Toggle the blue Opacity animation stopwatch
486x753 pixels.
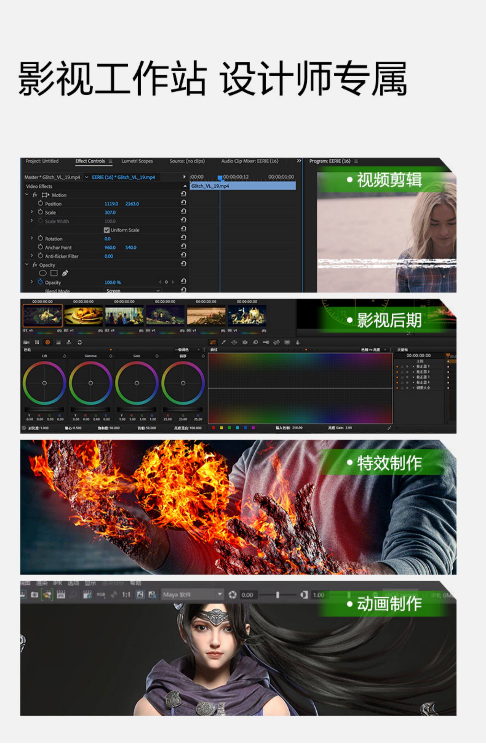click(x=40, y=282)
